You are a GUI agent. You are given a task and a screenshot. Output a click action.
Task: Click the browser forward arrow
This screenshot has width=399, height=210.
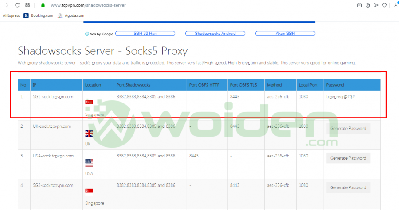7,5
